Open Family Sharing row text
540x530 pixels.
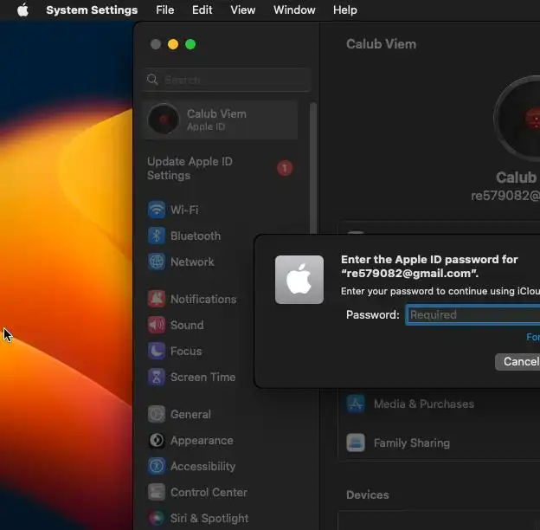412,443
